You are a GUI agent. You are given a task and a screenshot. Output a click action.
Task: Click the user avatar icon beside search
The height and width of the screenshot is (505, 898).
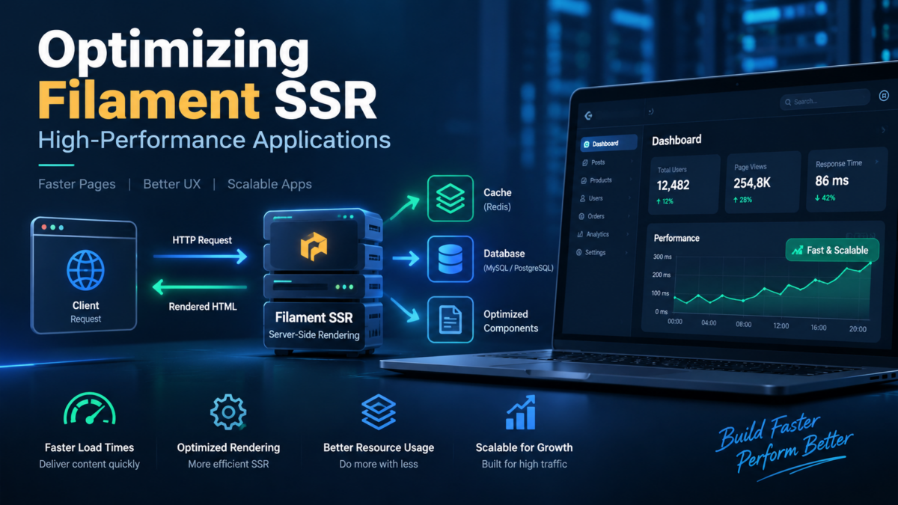pyautogui.click(x=884, y=97)
